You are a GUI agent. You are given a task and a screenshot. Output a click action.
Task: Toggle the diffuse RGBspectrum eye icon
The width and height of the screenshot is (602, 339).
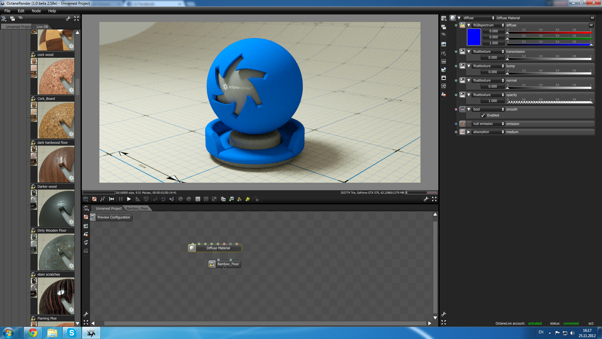[591, 25]
